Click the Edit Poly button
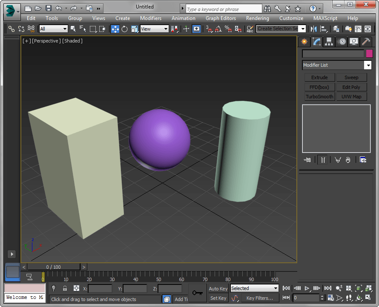379x307 pixels. [351, 87]
